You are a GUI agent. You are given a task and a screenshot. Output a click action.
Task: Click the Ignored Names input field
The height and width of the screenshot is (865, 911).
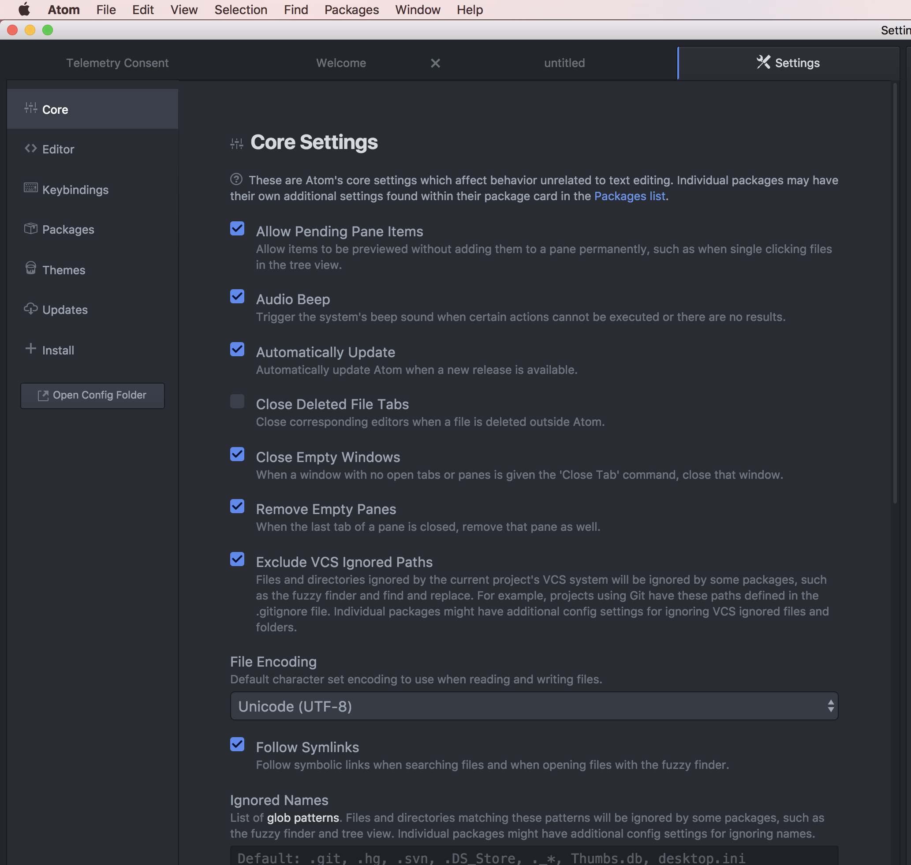click(534, 856)
